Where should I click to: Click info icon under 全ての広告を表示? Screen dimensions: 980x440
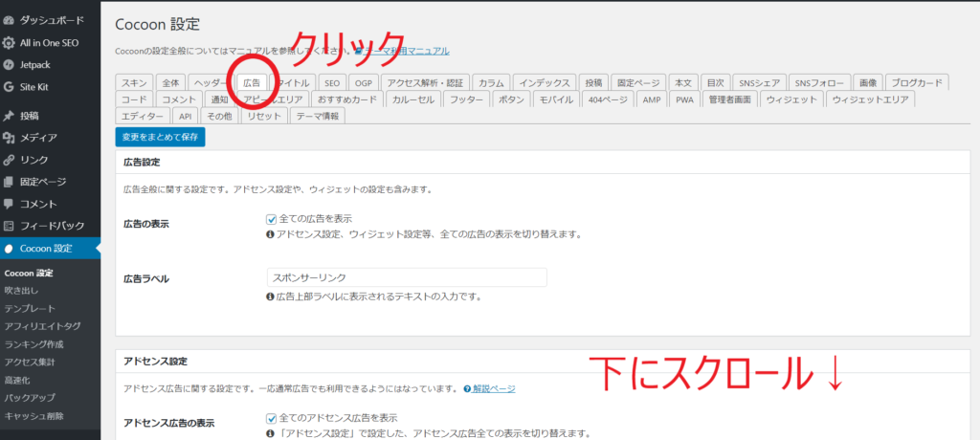pyautogui.click(x=270, y=235)
